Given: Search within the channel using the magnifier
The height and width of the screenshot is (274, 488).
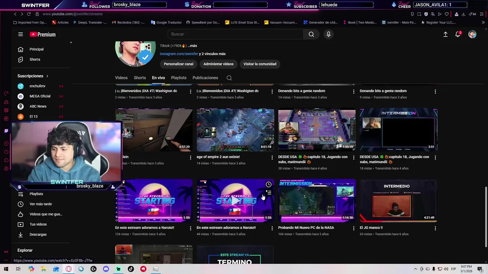Looking at the screenshot, I should click(229, 78).
